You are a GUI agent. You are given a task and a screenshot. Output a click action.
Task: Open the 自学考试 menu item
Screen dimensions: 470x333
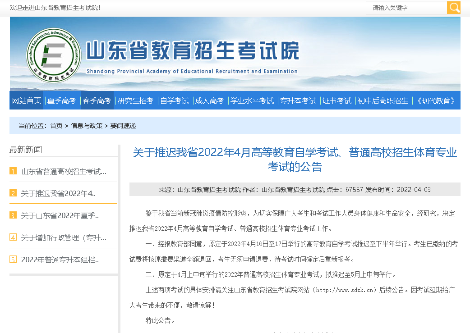(175, 100)
